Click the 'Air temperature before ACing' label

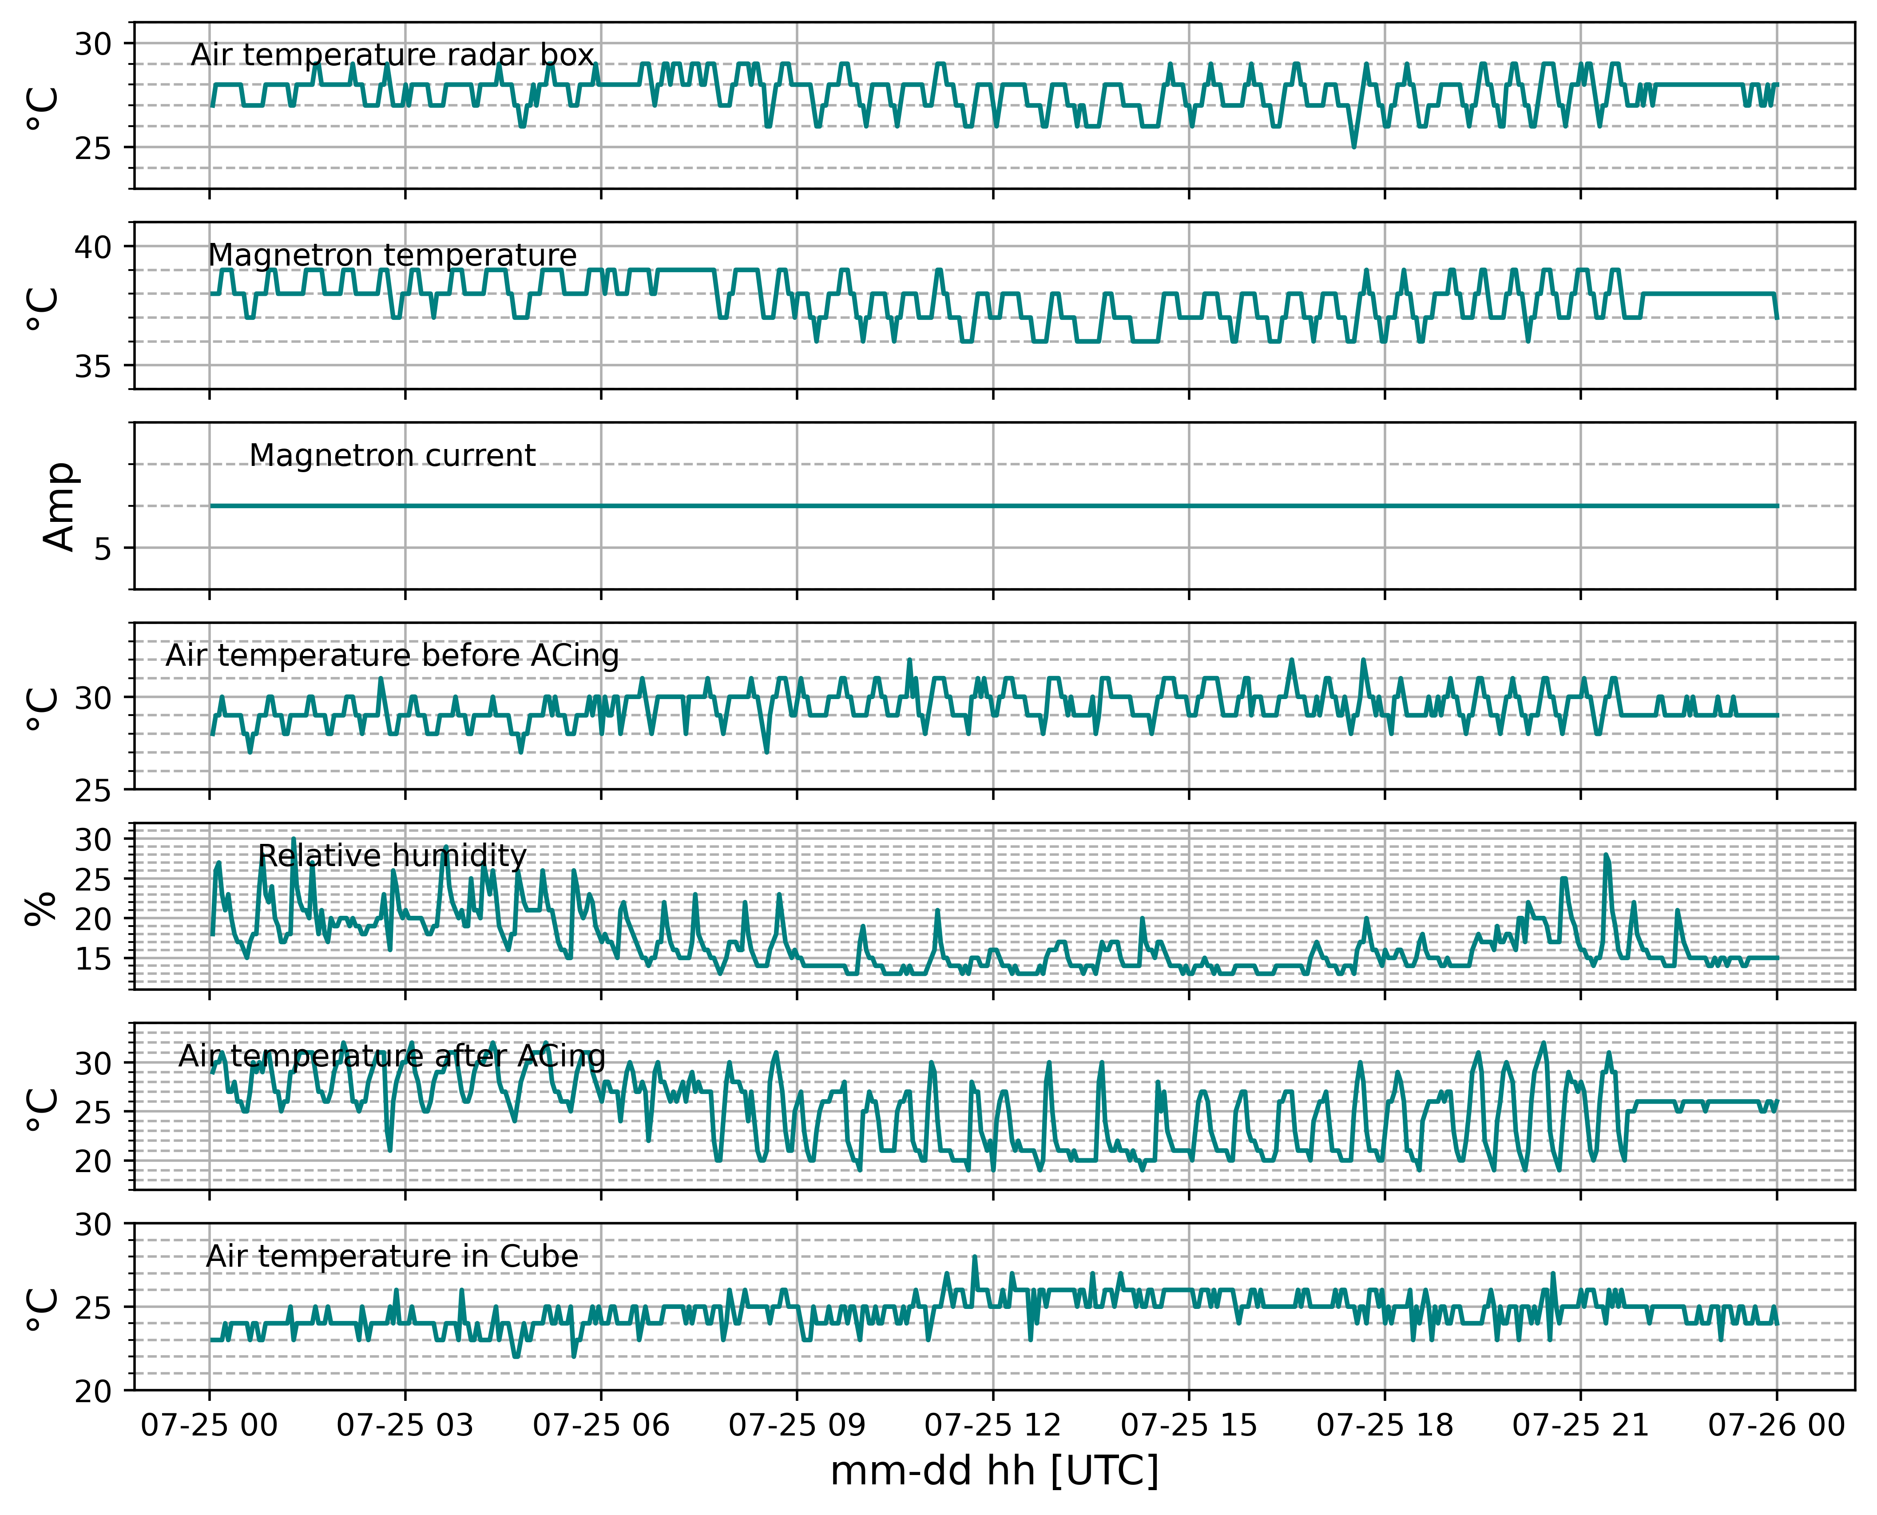(393, 656)
